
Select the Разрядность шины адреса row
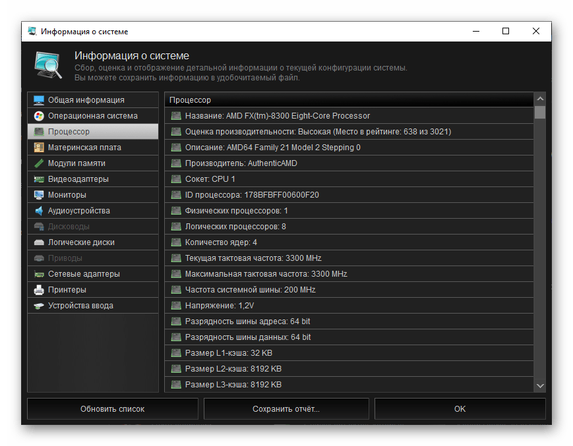point(349,321)
